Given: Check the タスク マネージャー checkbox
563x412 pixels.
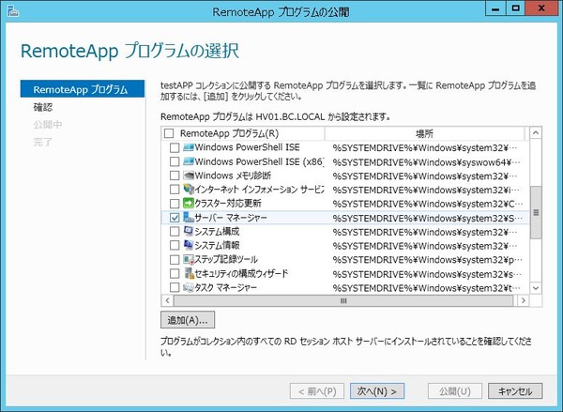Looking at the screenshot, I should (x=175, y=288).
